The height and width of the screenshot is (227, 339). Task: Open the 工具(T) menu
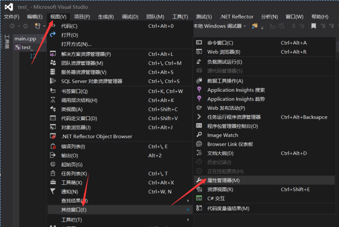point(180,17)
